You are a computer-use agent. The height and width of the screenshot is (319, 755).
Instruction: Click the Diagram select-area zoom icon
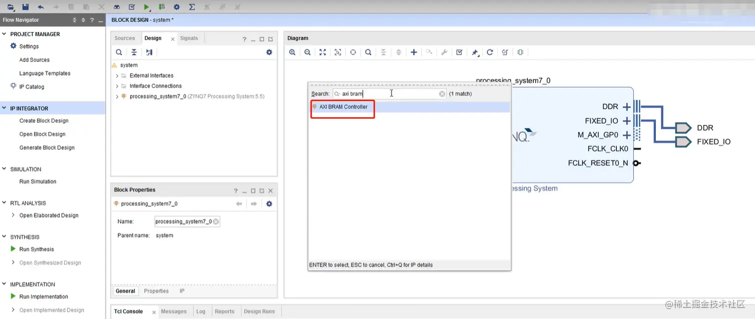(338, 52)
